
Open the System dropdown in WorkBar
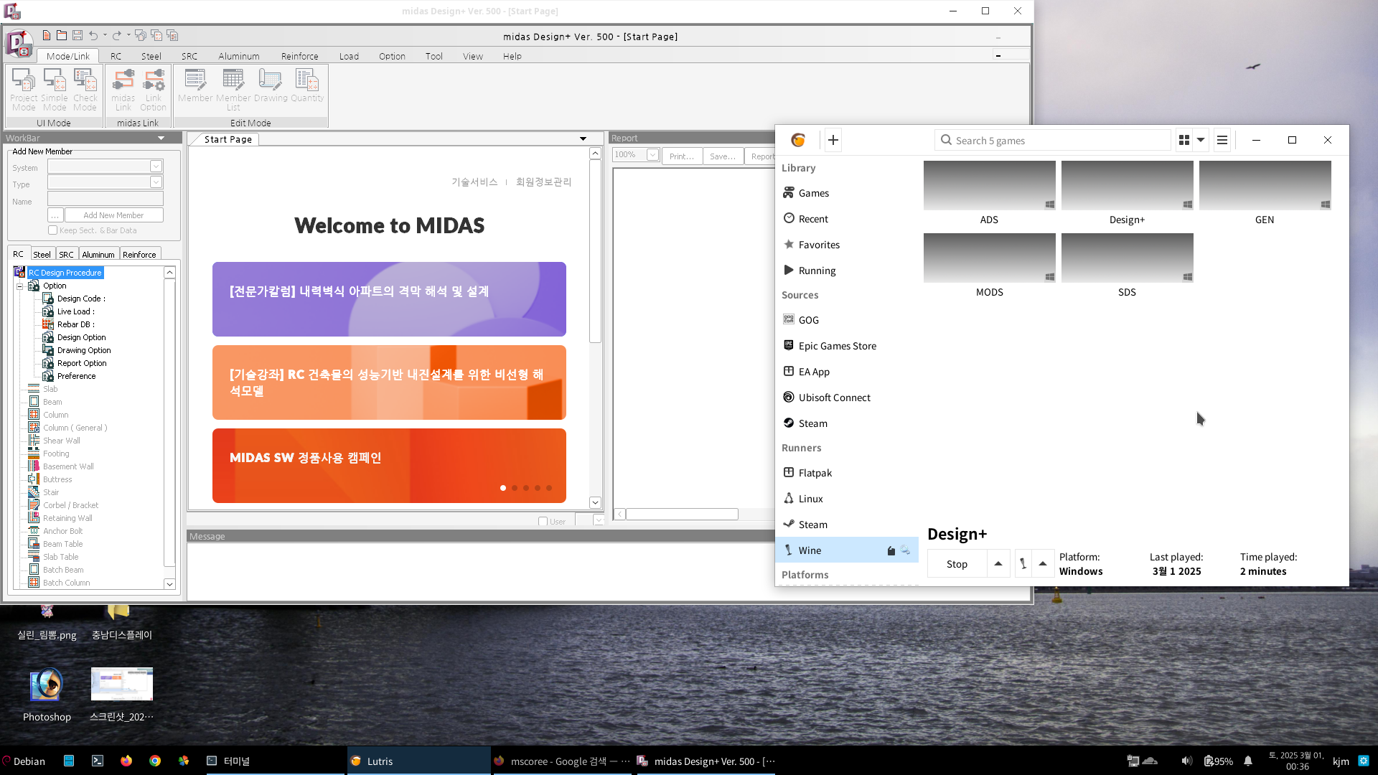(156, 166)
